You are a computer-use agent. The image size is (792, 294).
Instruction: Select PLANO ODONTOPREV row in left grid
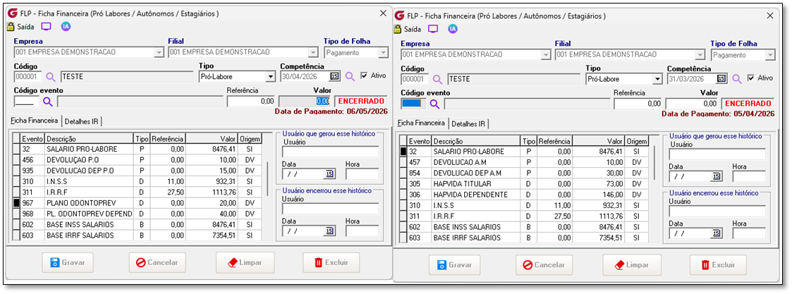coord(138,202)
